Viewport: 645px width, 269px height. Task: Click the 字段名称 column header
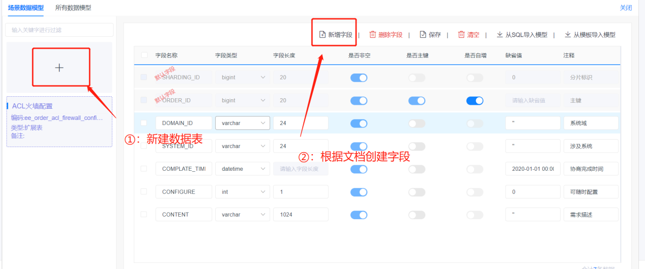tap(166, 55)
